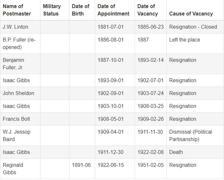The height and width of the screenshot is (180, 224).
Task: Select the Death cause of vacancy cell
Action: tap(195, 152)
